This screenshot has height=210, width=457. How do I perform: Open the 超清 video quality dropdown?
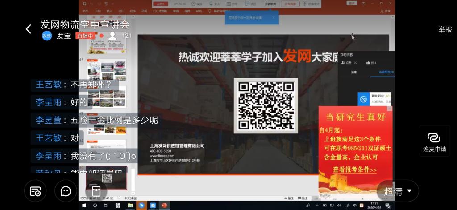(x=398, y=191)
